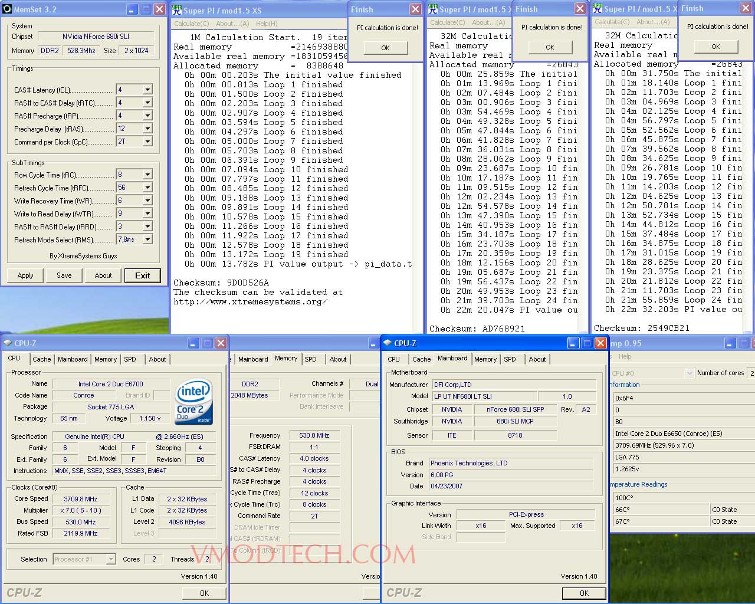Switch to the CPU tab in the CPU-Z Mainboard window

point(394,359)
